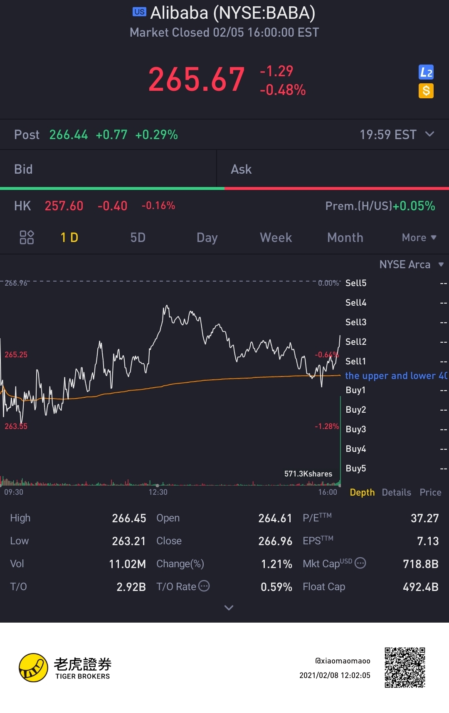This screenshot has width=449, height=713.
Task: Tap the orange dollar sign icon
Action: (426, 91)
